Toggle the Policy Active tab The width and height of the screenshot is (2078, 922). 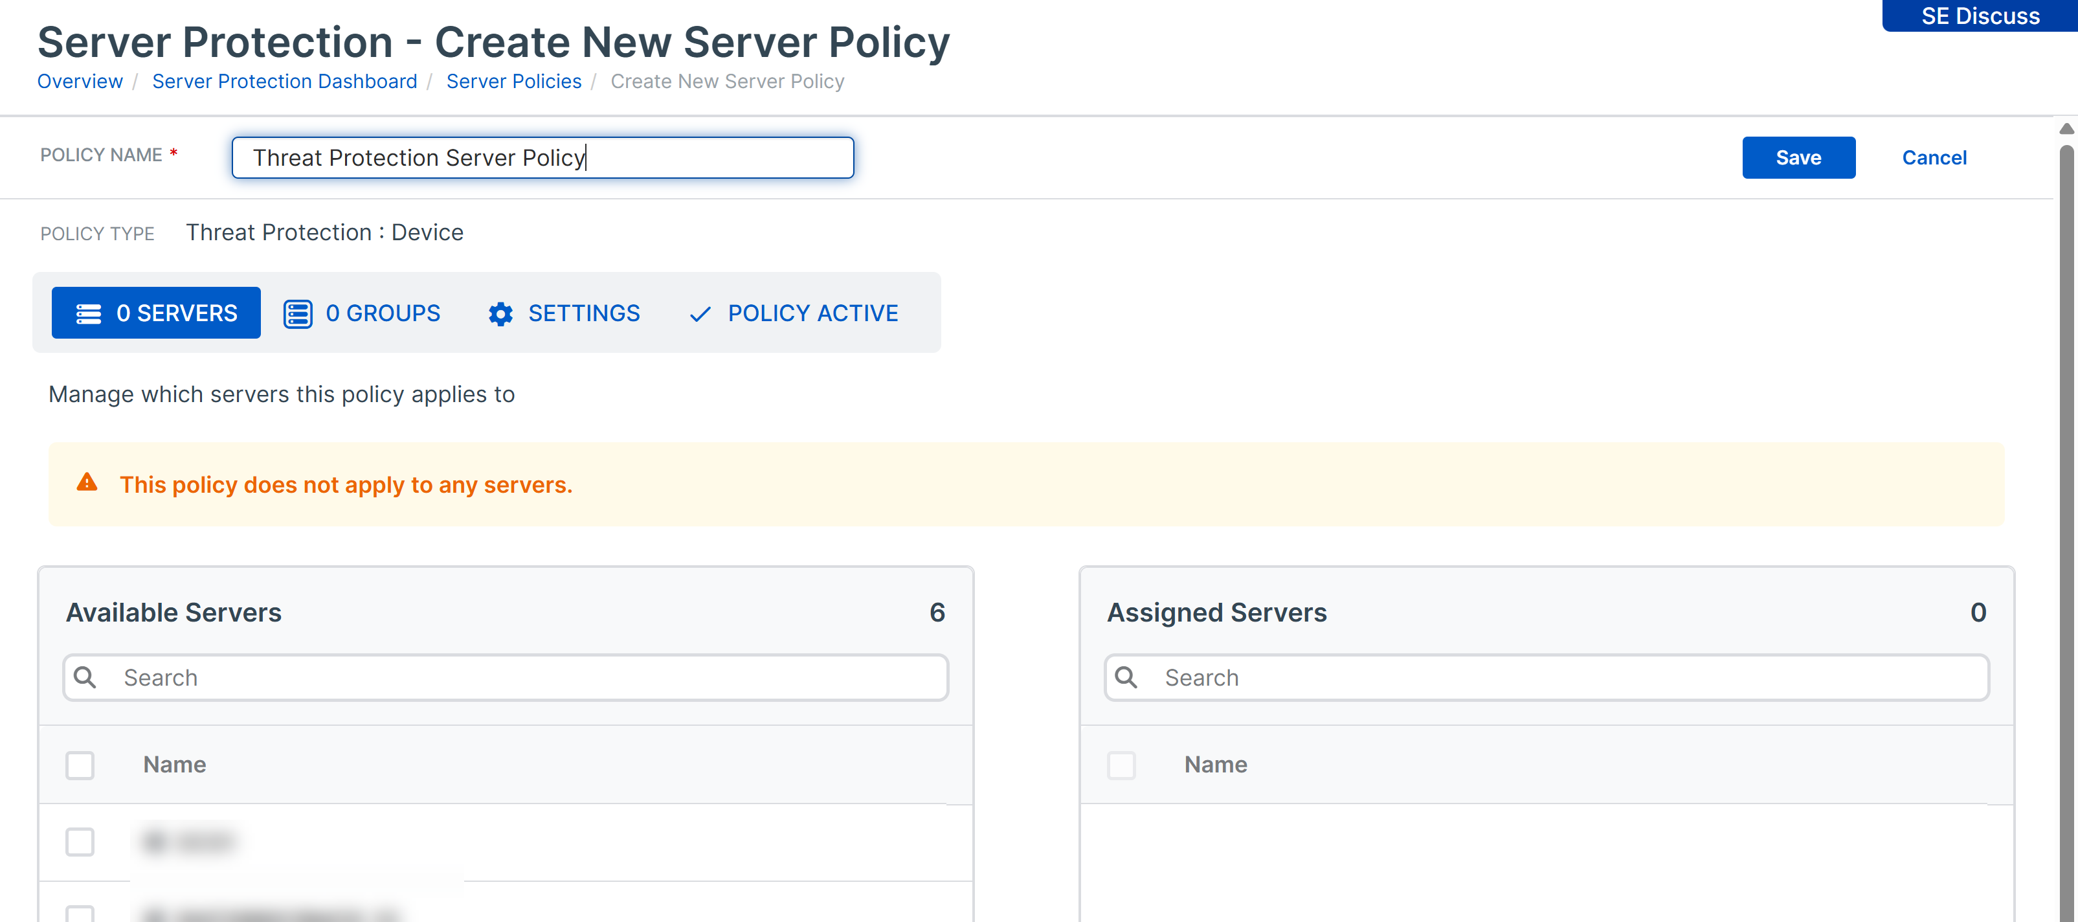[794, 313]
